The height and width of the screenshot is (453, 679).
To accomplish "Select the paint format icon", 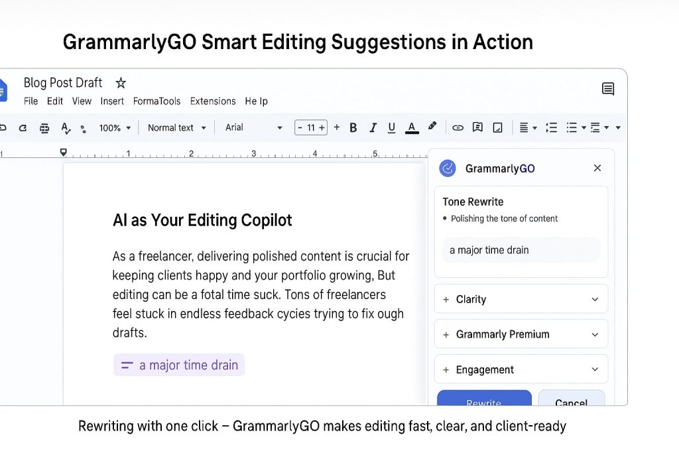I will [x=83, y=129].
